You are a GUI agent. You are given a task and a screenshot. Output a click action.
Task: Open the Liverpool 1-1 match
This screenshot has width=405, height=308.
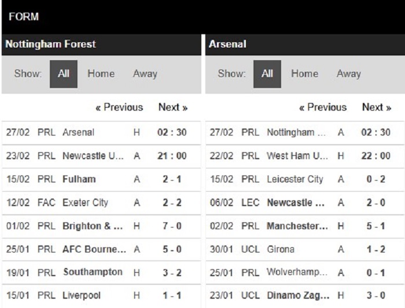pyautogui.click(x=101, y=296)
